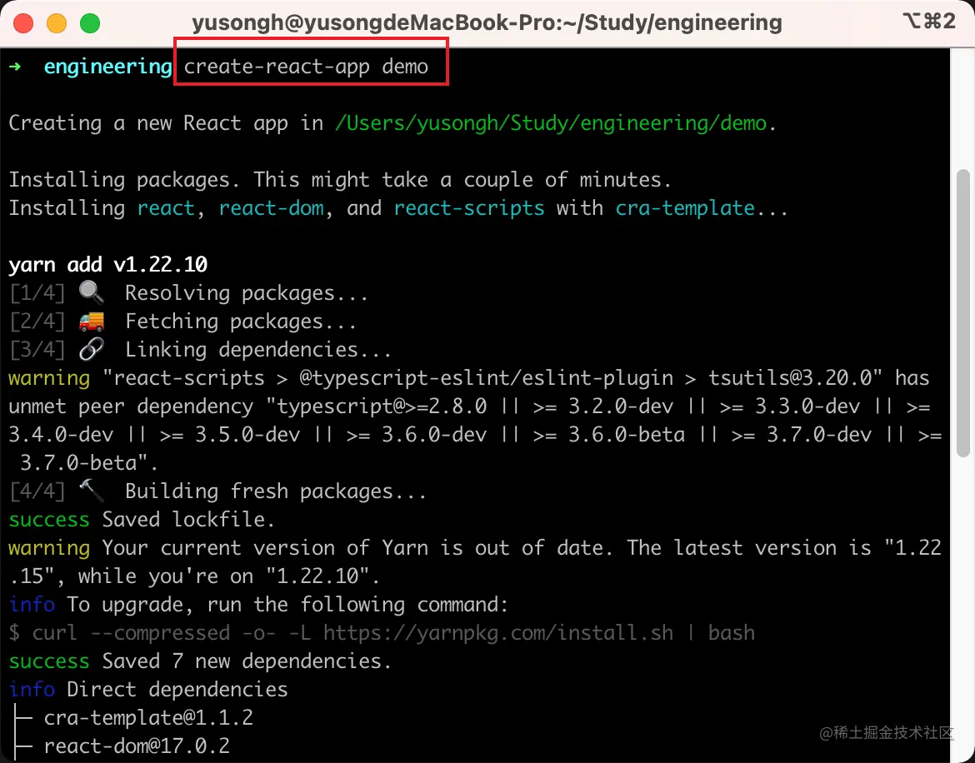Screen dimensions: 975x763
Task: Click 'Creating a new React app in' text
Action: click(166, 123)
